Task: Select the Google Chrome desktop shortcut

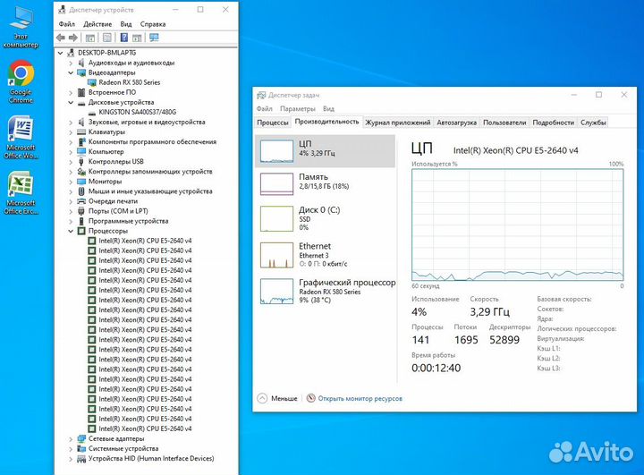Action: [x=21, y=81]
